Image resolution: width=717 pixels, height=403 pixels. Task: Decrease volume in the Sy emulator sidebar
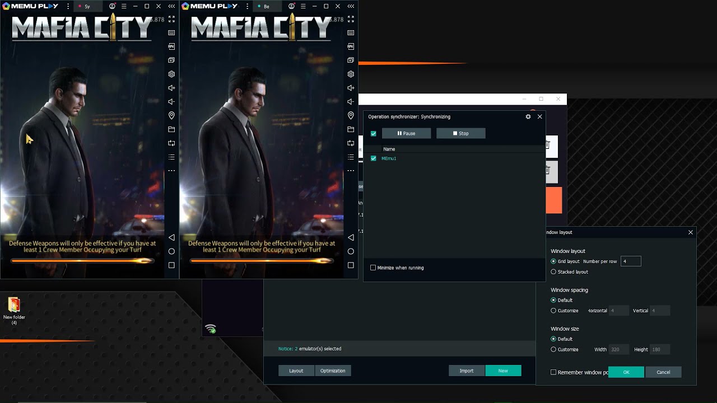tap(171, 101)
